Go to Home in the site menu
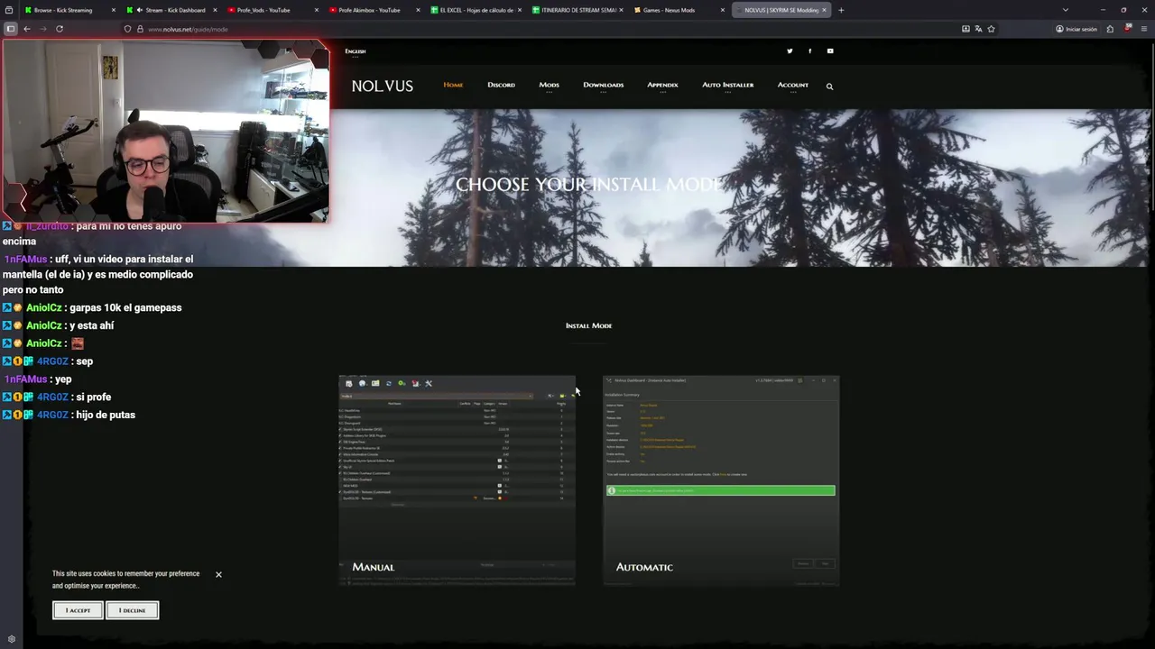 point(453,86)
